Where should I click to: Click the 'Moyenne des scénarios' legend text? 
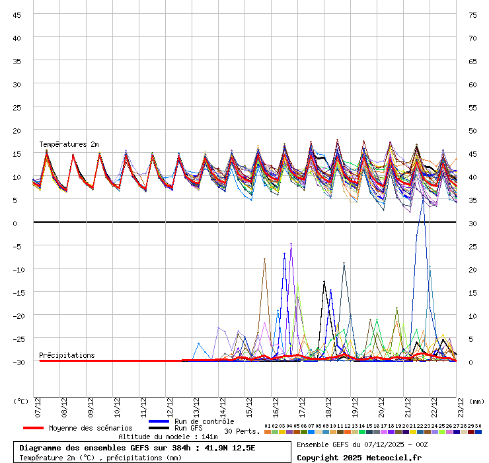[x=91, y=428]
